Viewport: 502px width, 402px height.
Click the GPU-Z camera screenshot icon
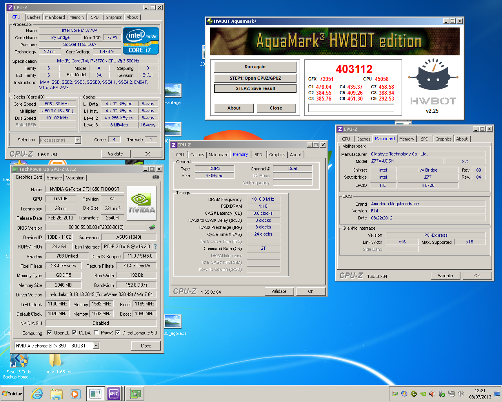(x=156, y=177)
